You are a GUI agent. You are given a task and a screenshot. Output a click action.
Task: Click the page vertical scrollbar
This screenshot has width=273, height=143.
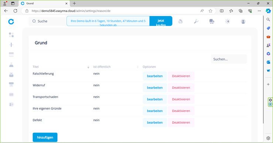coord(263,70)
